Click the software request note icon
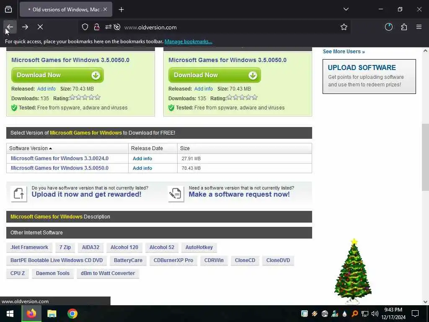Image resolution: width=429 pixels, height=322 pixels. tap(176, 194)
